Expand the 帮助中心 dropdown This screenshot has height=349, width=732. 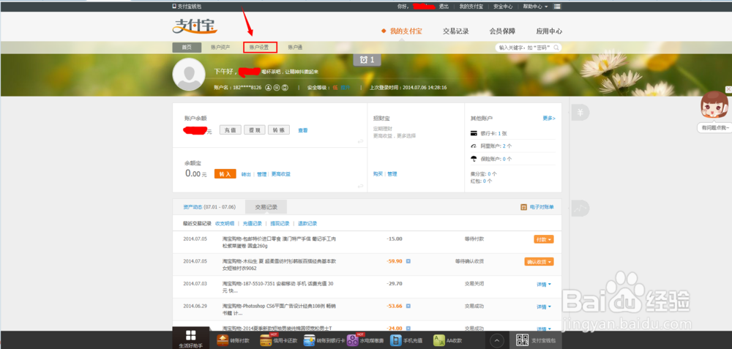pyautogui.click(x=535, y=7)
